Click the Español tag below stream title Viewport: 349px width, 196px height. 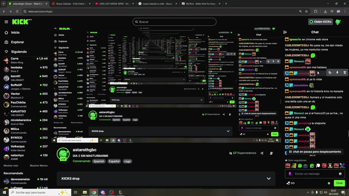click(114, 161)
